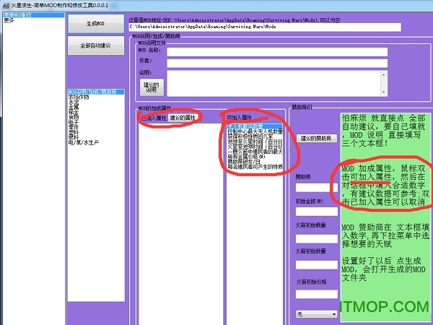Select 食物 in the category list

[96, 117]
